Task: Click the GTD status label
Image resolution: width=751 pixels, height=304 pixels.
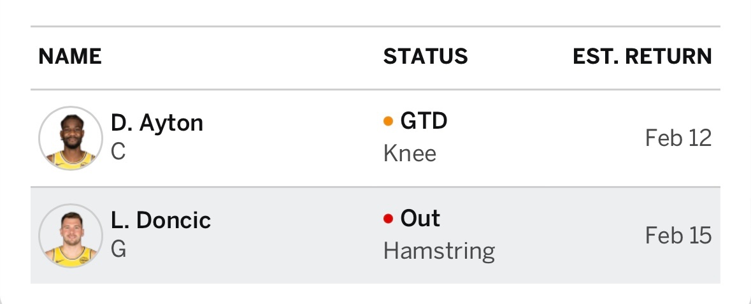Action: coord(424,121)
